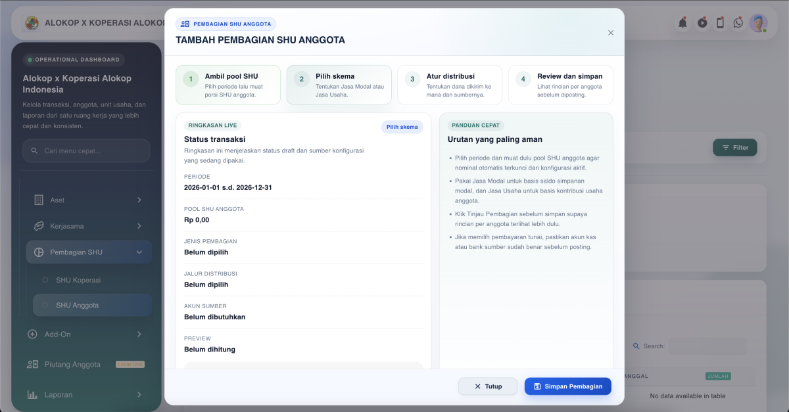This screenshot has width=789, height=412.
Task: Go to step 1 Ambil pool SHU
Action: pyautogui.click(x=228, y=85)
